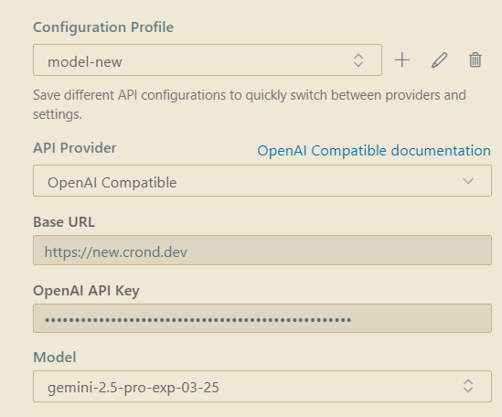
Task: Rename profile using the pencil icon
Action: [x=439, y=60]
